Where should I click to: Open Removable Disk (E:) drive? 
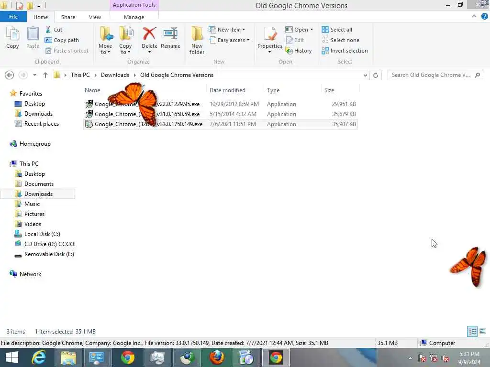click(x=45, y=254)
